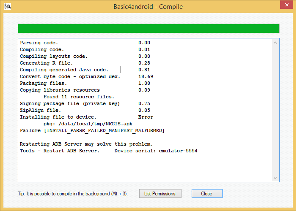This screenshot has width=297, height=211.
Task: Select the 'Compiling layouts code.' line
Action: (x=54, y=56)
